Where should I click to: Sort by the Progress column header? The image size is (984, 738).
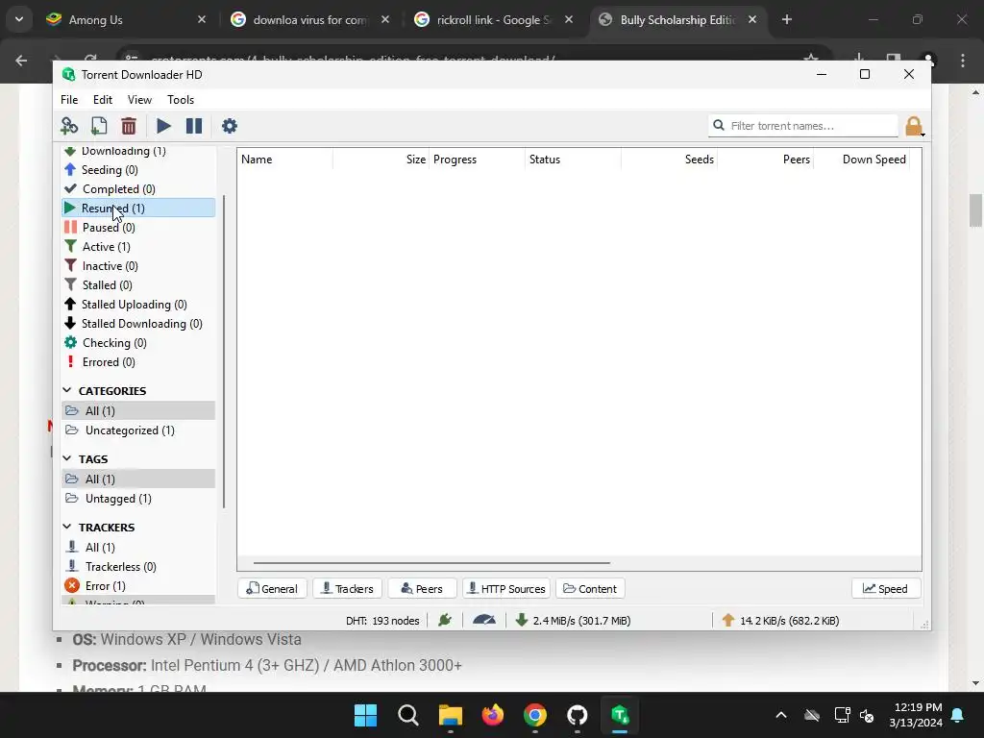coord(477,160)
